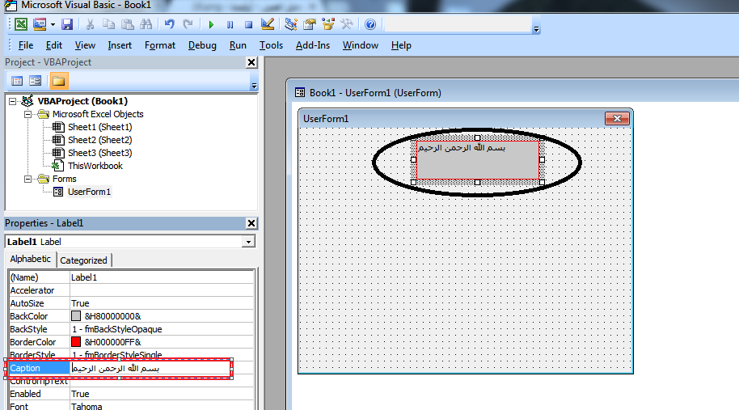Click the BackColor gray color swatch
This screenshot has width=739, height=410.
click(x=76, y=316)
